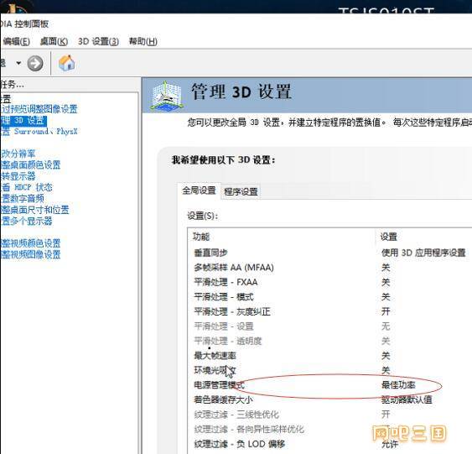This screenshot has height=454, width=472.
Task: Open the 调整视频颜色设置 link
Action: coord(30,243)
